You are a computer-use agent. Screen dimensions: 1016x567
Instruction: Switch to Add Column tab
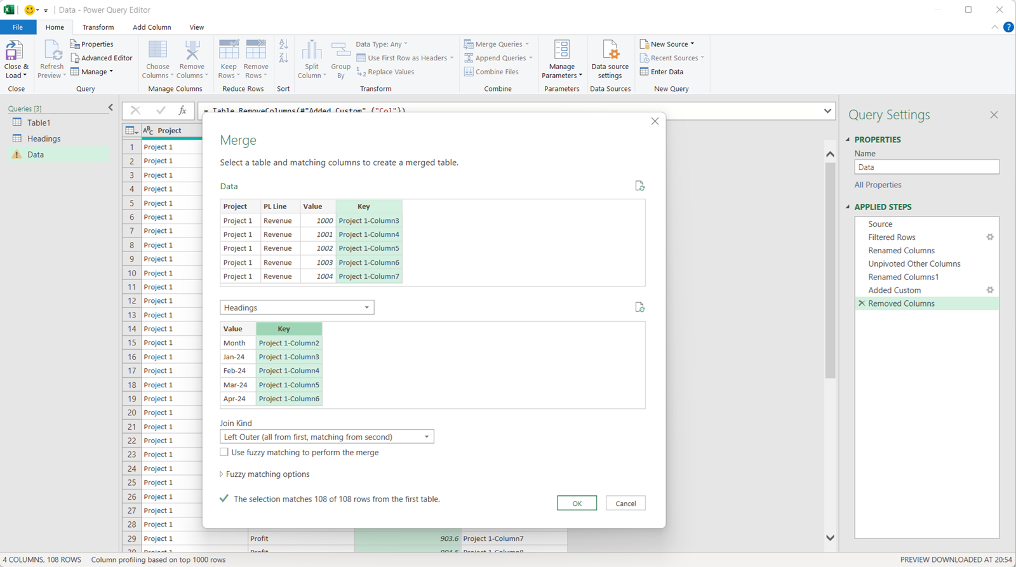click(x=152, y=27)
